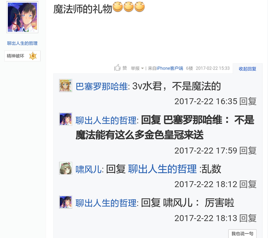Open 聊出人生的哲理 profile under the avatar
The image size is (268, 238).
22,44
